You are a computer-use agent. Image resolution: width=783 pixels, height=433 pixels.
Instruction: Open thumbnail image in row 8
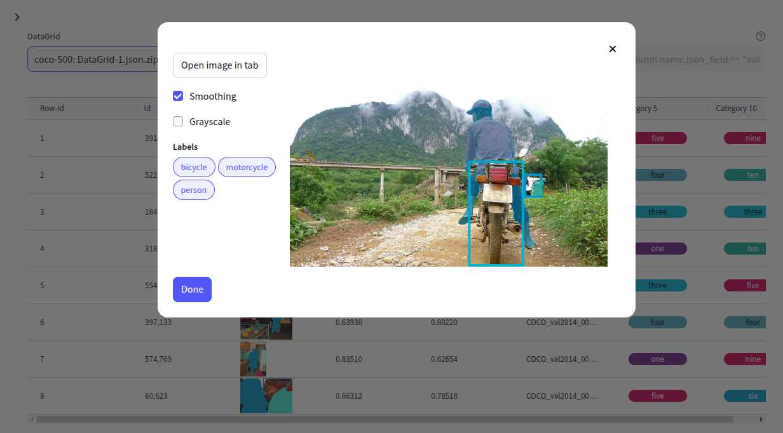[266, 396]
